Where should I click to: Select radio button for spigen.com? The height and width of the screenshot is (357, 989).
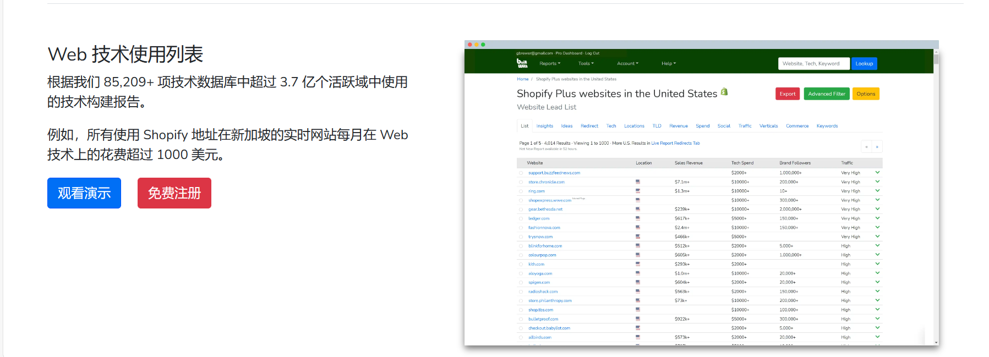click(521, 282)
